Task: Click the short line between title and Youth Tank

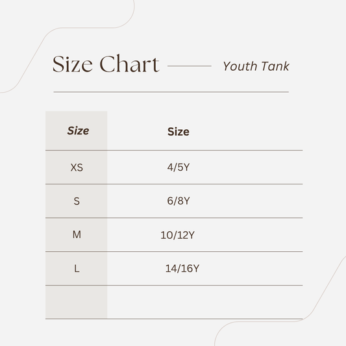Action: pyautogui.click(x=190, y=66)
